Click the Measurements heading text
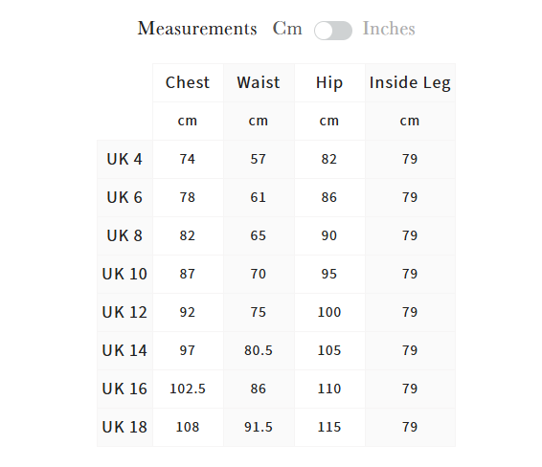 (197, 29)
